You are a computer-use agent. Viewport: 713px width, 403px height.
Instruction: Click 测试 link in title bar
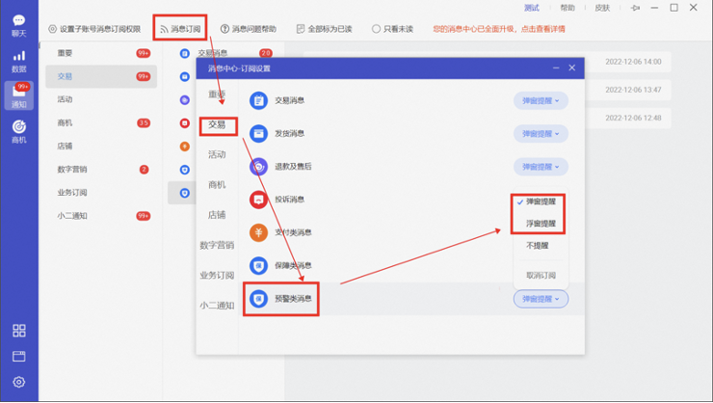tap(531, 8)
